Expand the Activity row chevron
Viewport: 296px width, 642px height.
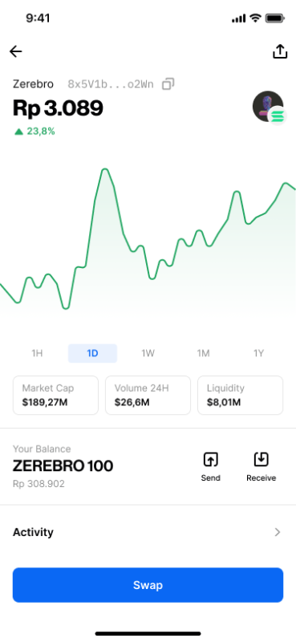(x=278, y=532)
